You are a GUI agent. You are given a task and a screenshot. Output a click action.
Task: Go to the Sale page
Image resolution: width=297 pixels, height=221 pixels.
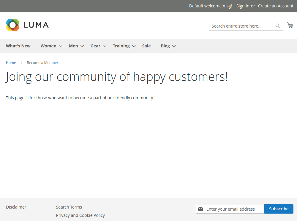(146, 46)
